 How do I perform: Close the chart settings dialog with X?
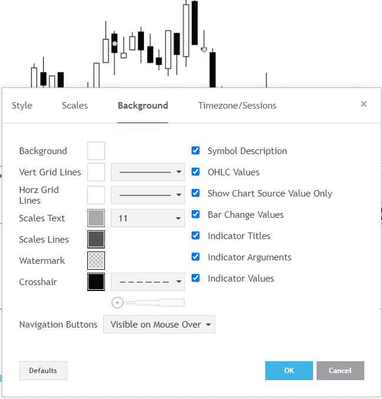(x=364, y=104)
